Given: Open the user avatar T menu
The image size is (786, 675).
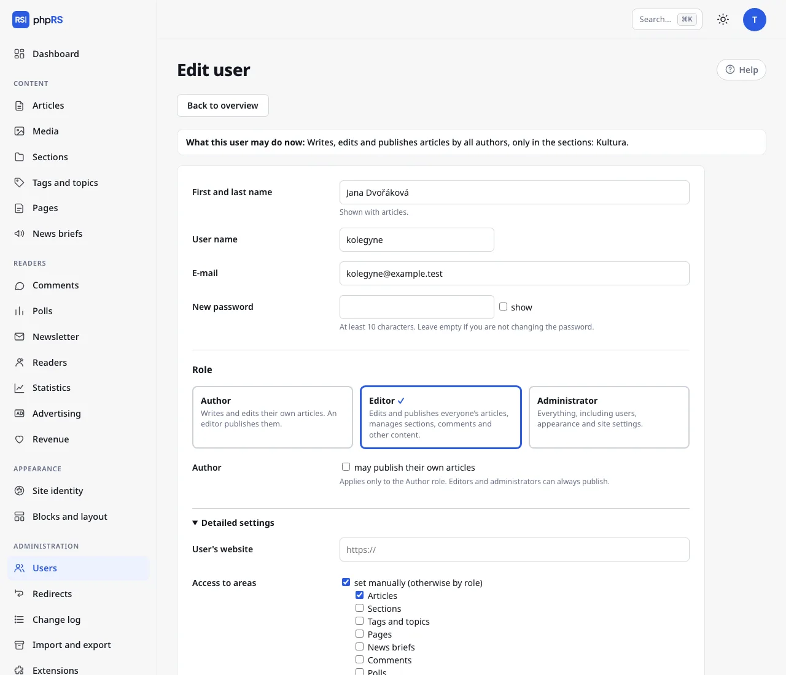Looking at the screenshot, I should click(755, 20).
